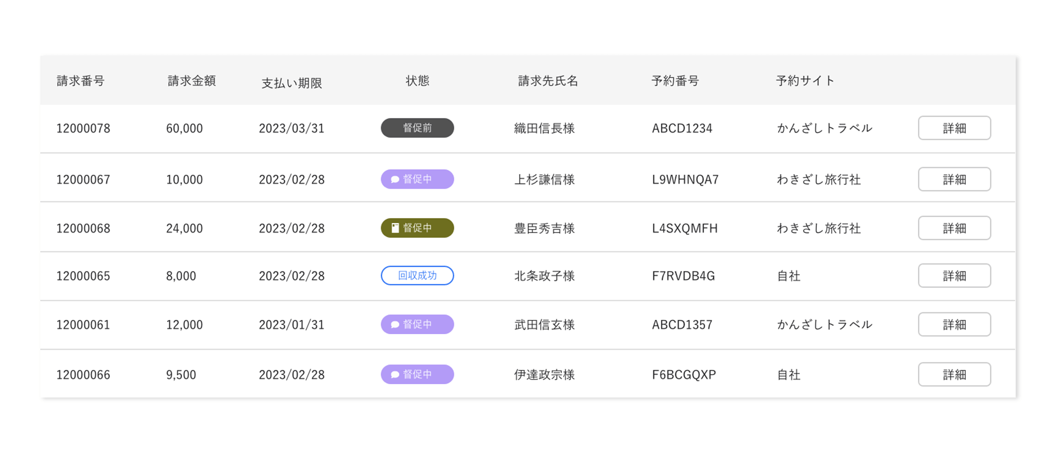Click the speech bubble icon in 武田信玄様's status badge
Viewport: 1056px width, 454px height.
tap(395, 325)
